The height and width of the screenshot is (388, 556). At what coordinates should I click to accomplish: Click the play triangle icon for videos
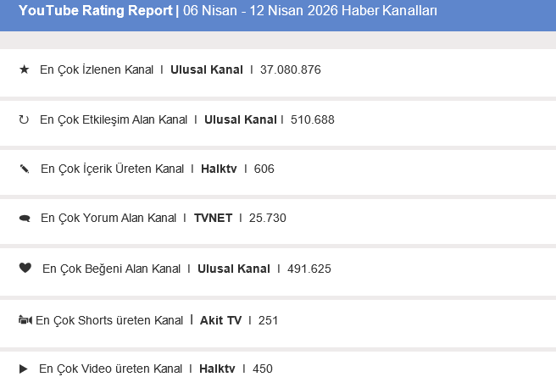(24, 369)
